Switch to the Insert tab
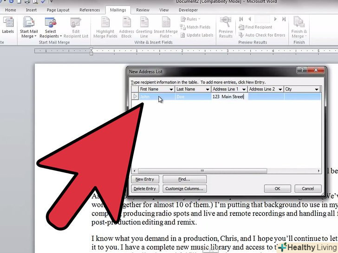This screenshot has height=253, width=338. [x=31, y=10]
